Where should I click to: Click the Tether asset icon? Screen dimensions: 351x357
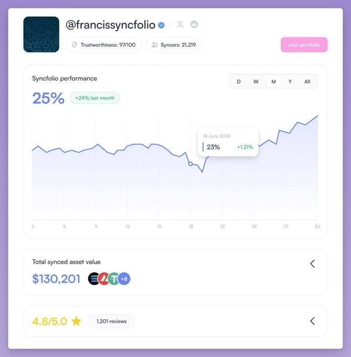(113, 279)
